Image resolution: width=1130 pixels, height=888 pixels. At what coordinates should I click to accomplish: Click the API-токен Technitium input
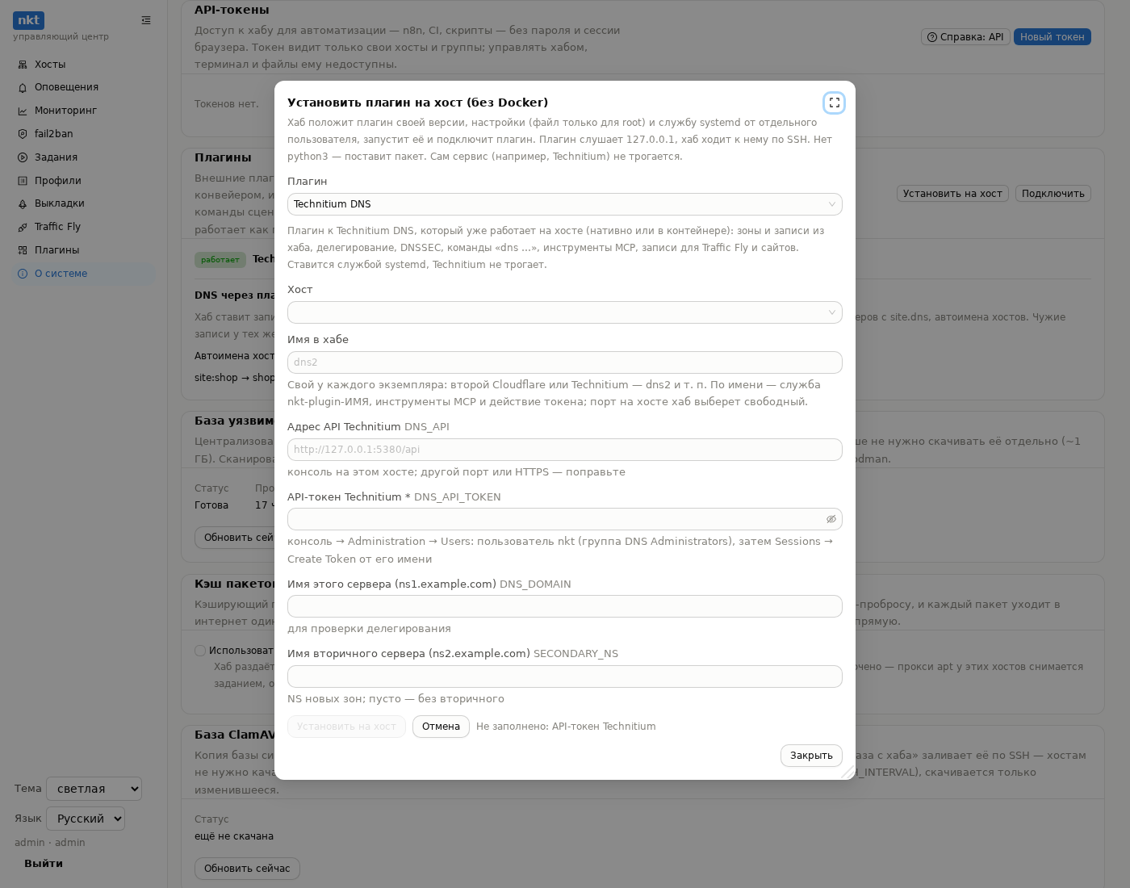565,519
